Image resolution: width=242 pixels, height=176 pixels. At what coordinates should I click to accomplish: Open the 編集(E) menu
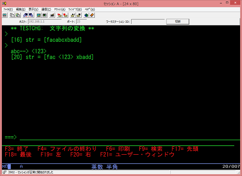click(x=21, y=9)
